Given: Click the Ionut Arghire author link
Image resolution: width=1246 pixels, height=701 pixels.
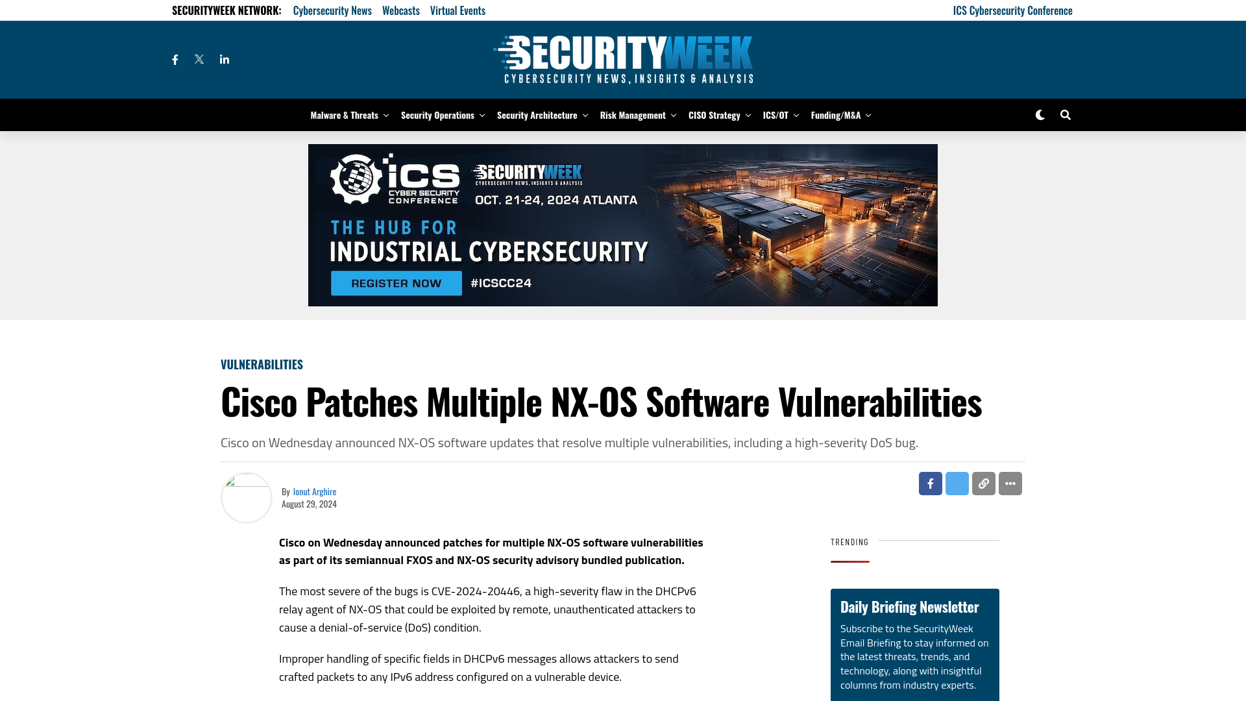Looking at the screenshot, I should (314, 491).
